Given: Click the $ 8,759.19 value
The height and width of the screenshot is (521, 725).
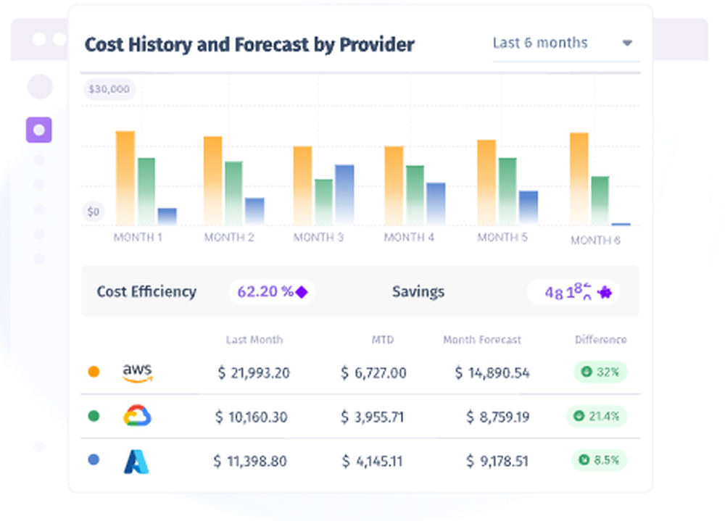Looking at the screenshot, I should (x=497, y=417).
